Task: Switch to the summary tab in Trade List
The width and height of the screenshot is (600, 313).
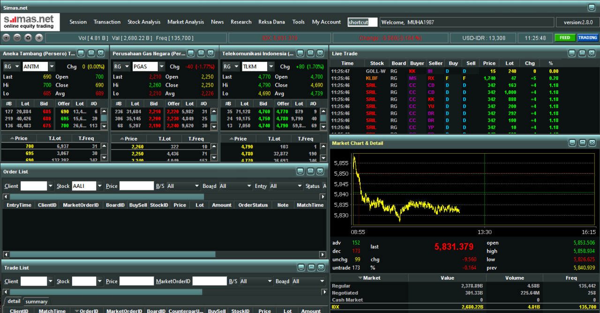Action: tap(37, 302)
